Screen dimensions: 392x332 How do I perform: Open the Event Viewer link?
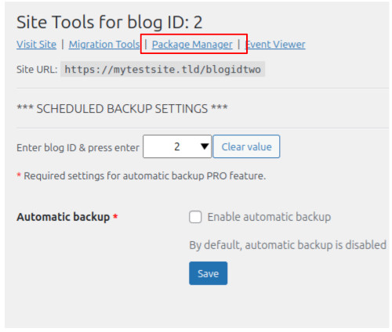275,45
